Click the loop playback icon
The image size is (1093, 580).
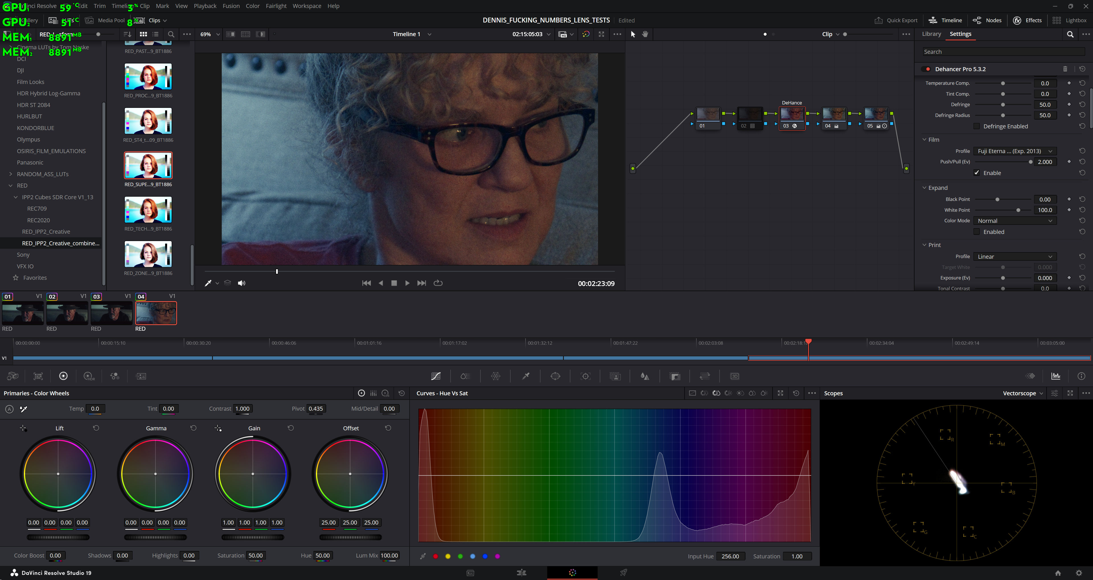tap(438, 283)
